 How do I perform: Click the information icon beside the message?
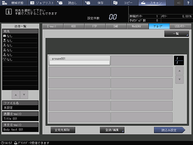coord(9,12)
